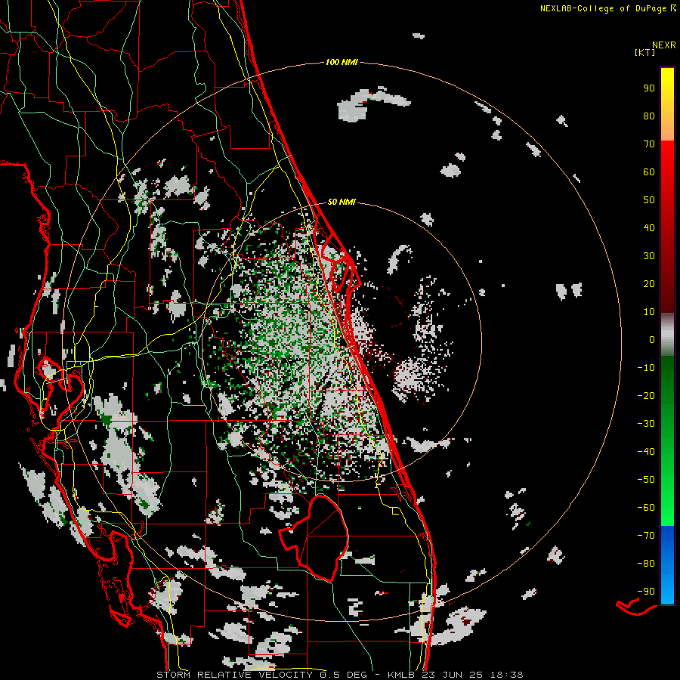Viewport: 680px width, 680px height.
Task: Click the -40 value on velocity scale
Action: tap(646, 452)
